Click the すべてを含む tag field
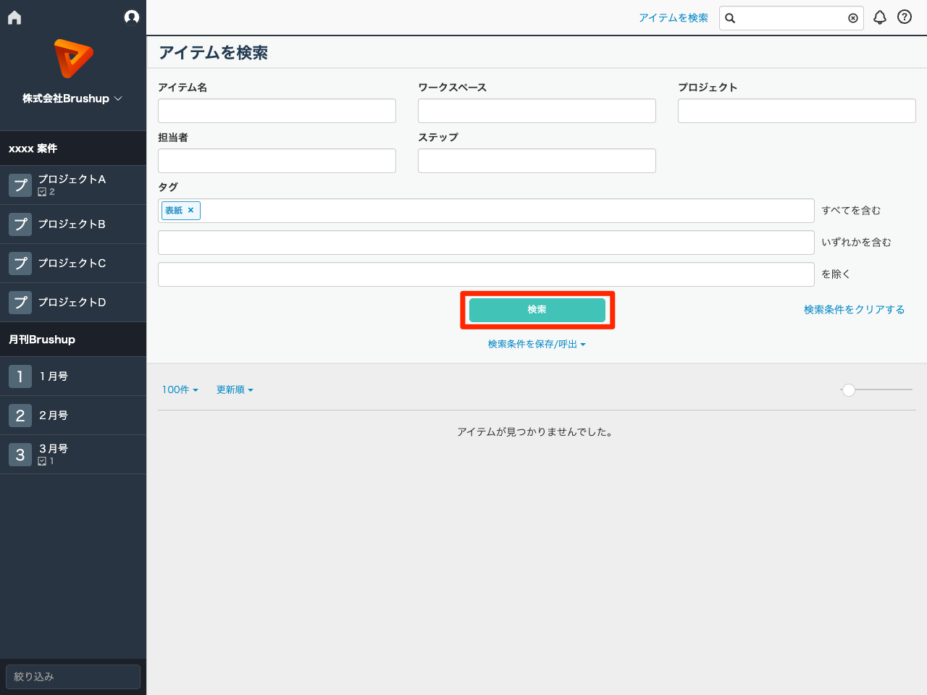The width and height of the screenshot is (927, 695). pyautogui.click(x=486, y=211)
